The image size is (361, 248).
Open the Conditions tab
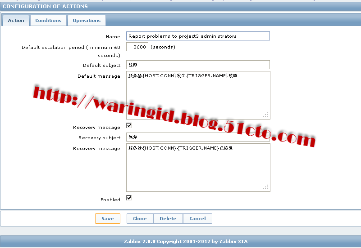click(x=48, y=20)
